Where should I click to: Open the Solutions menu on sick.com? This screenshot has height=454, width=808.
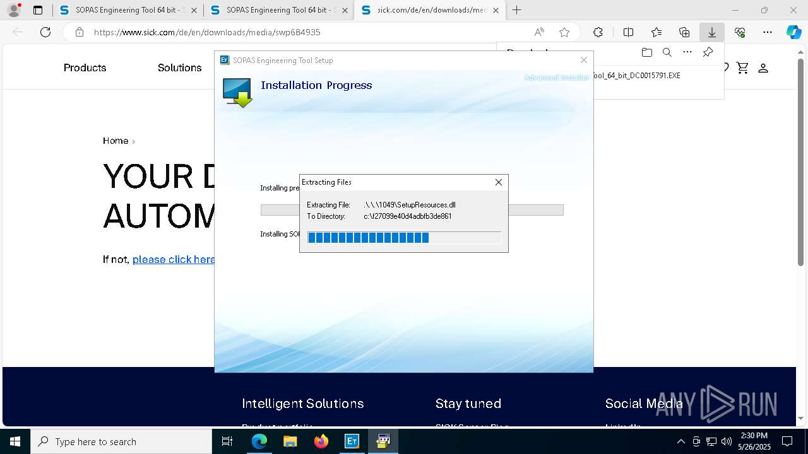pyautogui.click(x=179, y=67)
